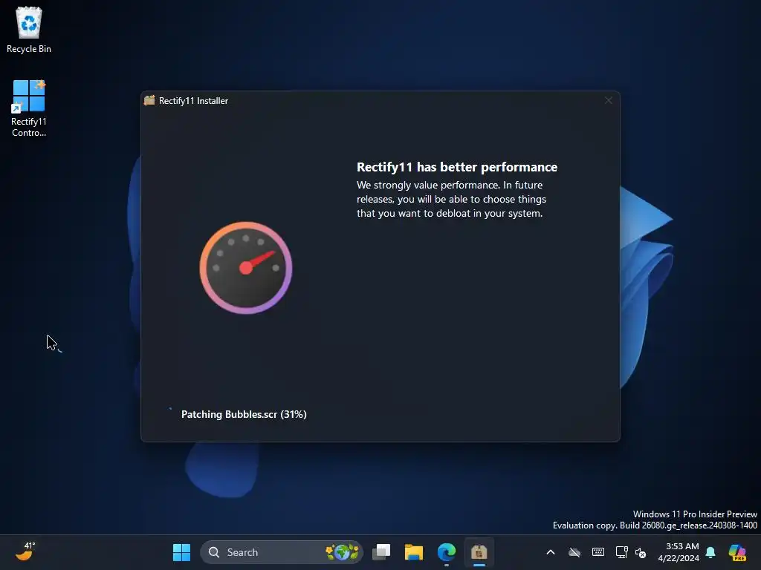
Task: Switch to the Rectify11 Installer taskbar button
Action: point(479,552)
